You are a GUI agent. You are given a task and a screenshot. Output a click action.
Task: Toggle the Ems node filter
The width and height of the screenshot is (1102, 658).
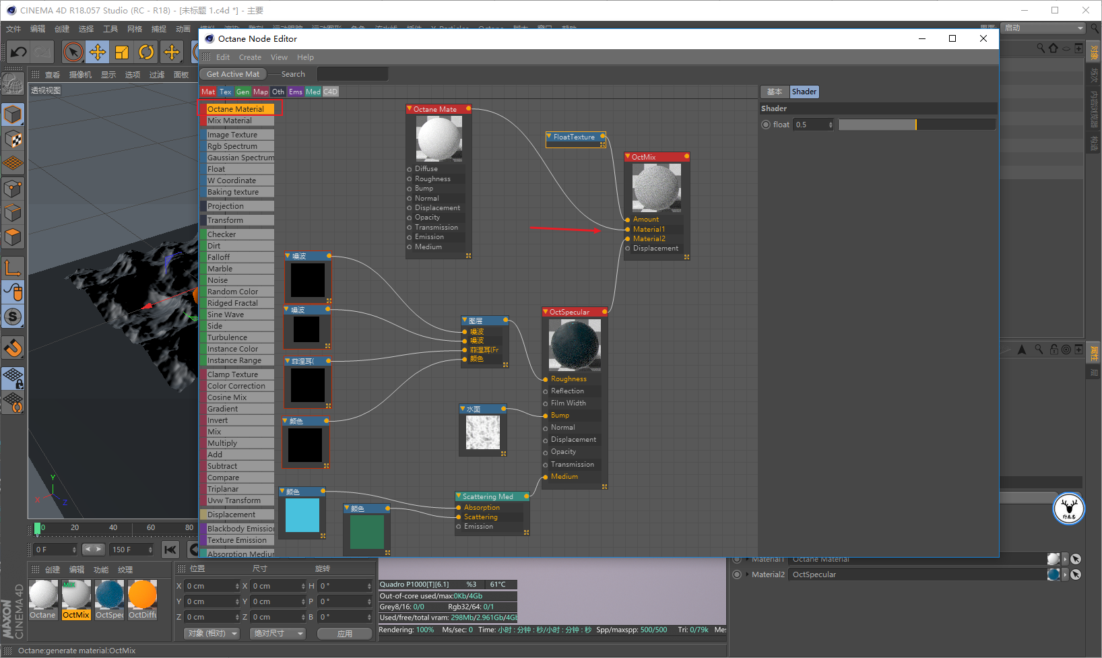pos(296,92)
